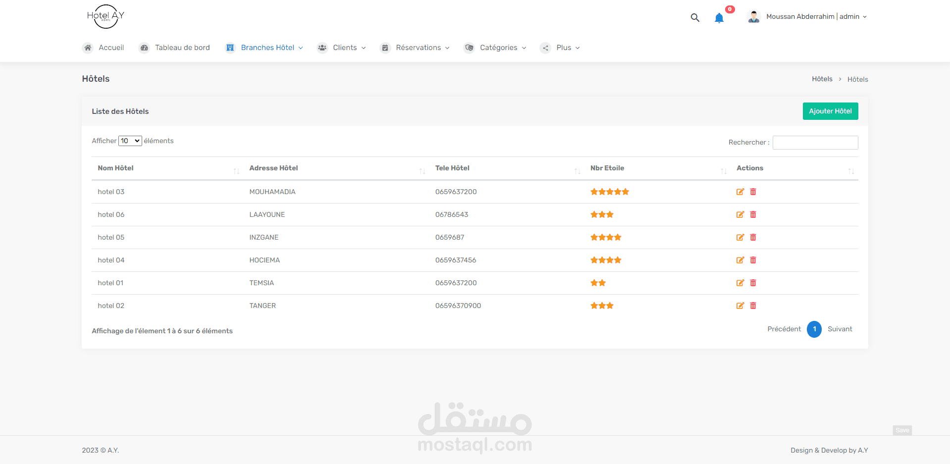This screenshot has width=950, height=464.
Task: Go to Suivant page
Action: pyautogui.click(x=840, y=329)
